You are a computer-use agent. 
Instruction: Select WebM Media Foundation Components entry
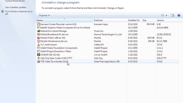click(x=59, y=48)
